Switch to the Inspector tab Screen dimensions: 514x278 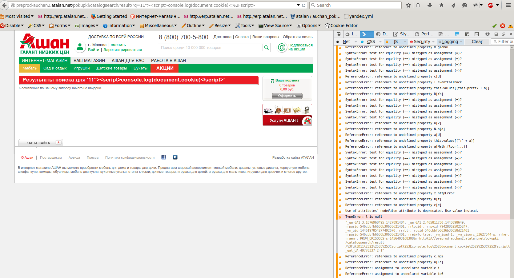pos(351,34)
